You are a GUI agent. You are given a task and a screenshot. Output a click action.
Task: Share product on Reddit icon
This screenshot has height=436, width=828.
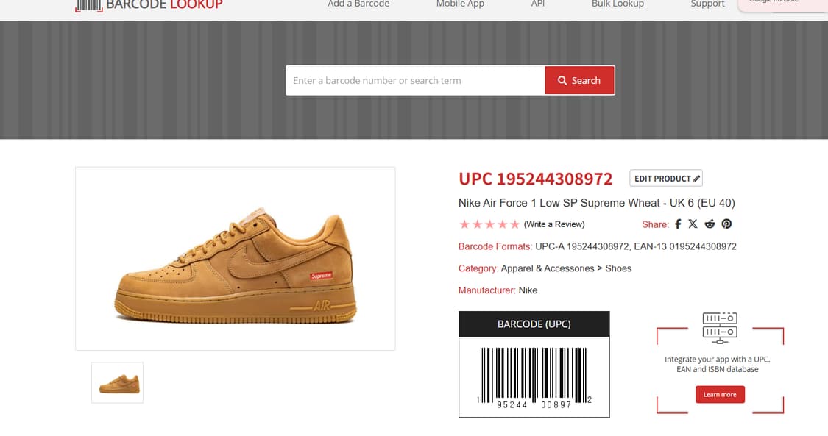coord(710,224)
